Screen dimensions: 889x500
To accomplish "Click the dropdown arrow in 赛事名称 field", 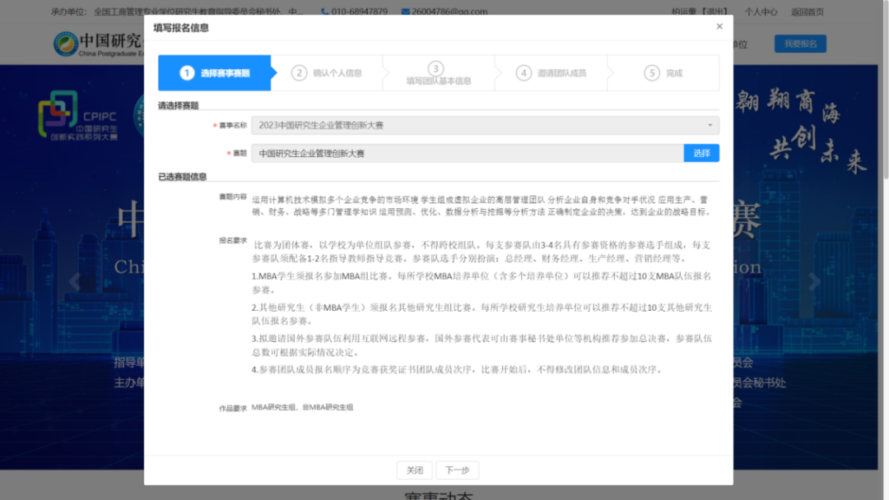I will coord(710,125).
